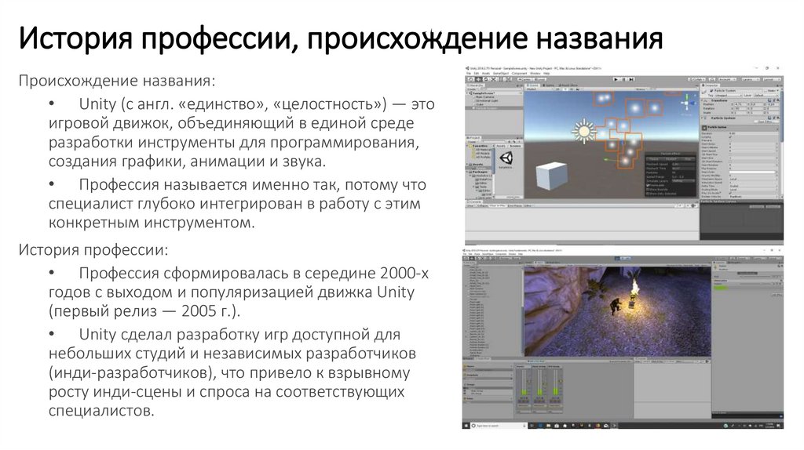The height and width of the screenshot is (450, 804).
Task: Click Play button in upper Unity editor
Action: pos(616,79)
